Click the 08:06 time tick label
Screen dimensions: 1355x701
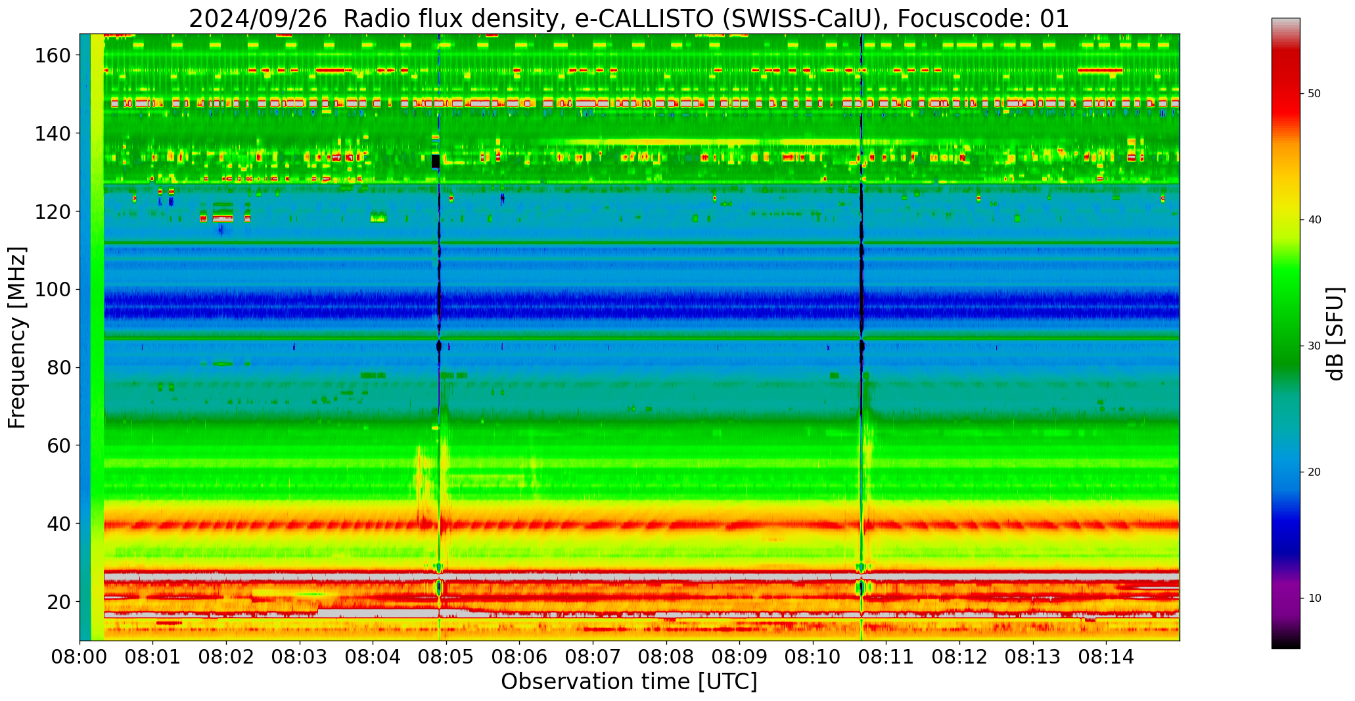coord(520,658)
